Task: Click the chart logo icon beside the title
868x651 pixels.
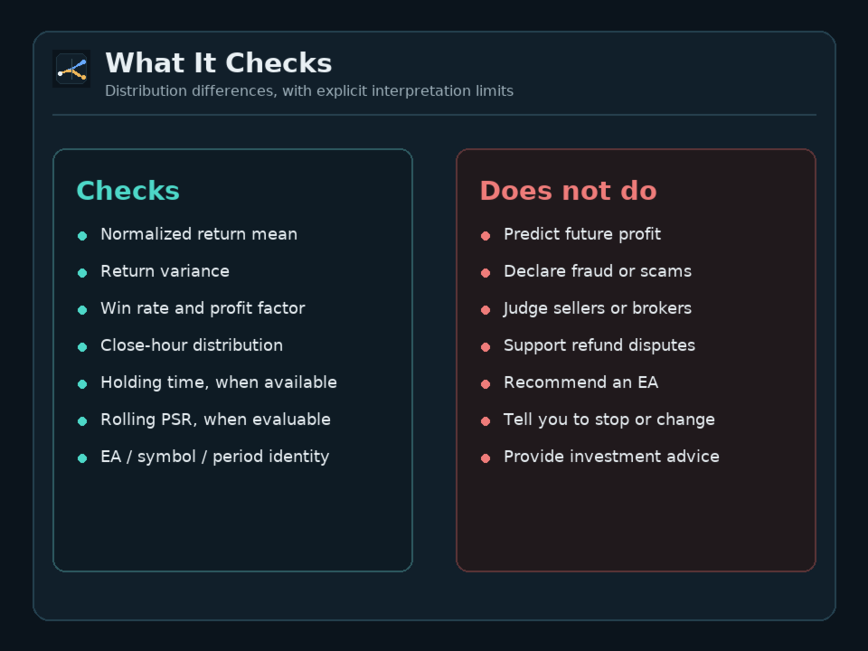Action: click(x=71, y=69)
